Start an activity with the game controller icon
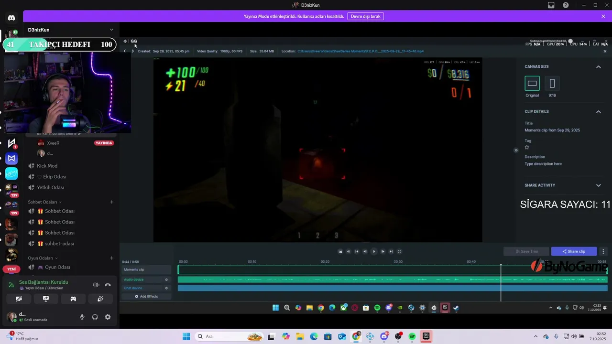This screenshot has width=612, height=344. [x=73, y=299]
